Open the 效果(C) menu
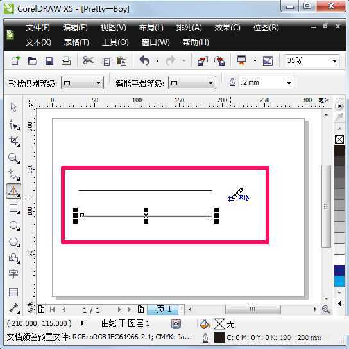 tap(227, 28)
